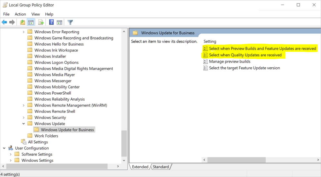Click the tree pane horizontal scroll-right arrow
Image resolution: width=321 pixels, height=177 pixels.
click(118, 166)
